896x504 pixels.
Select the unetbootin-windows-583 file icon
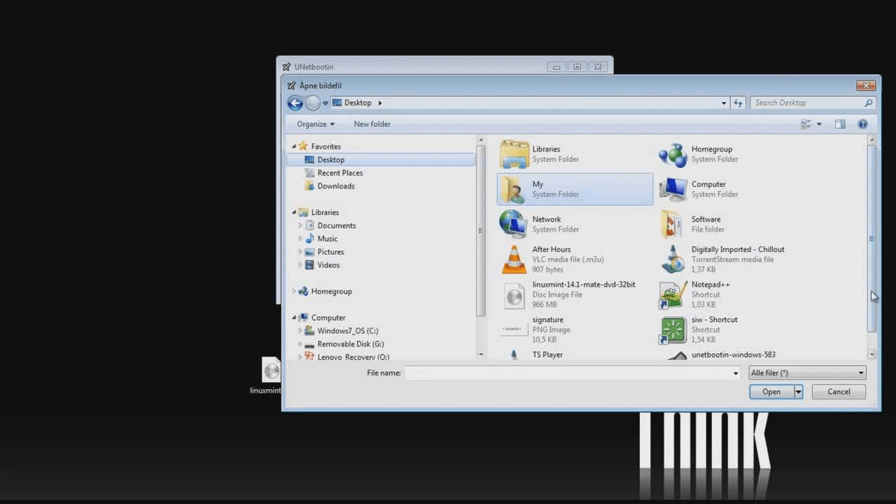[676, 355]
